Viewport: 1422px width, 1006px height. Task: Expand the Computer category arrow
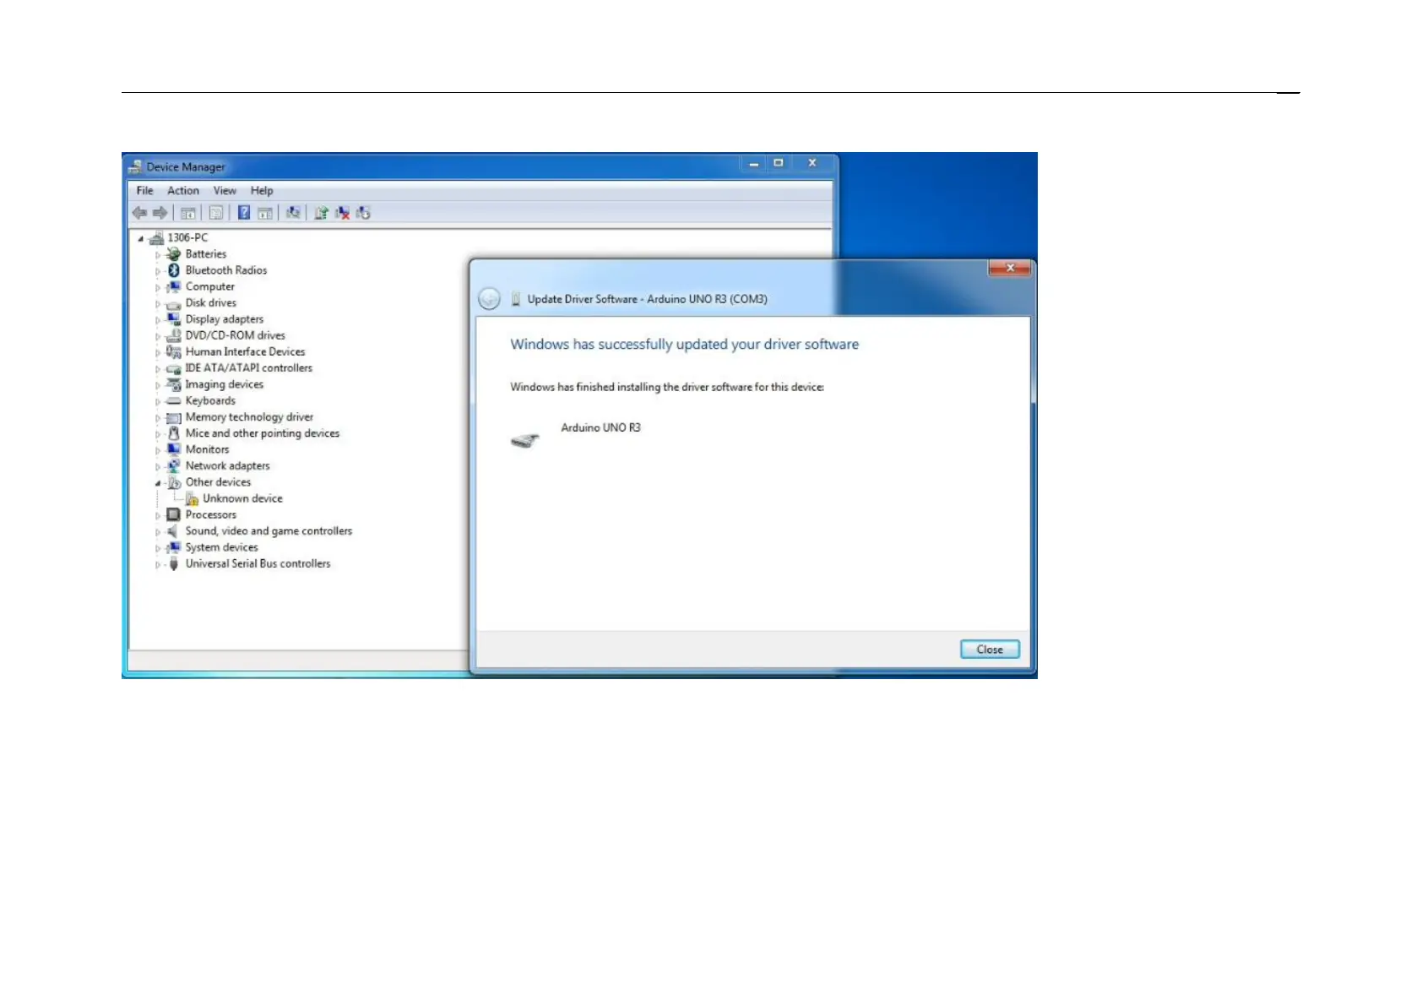click(158, 288)
